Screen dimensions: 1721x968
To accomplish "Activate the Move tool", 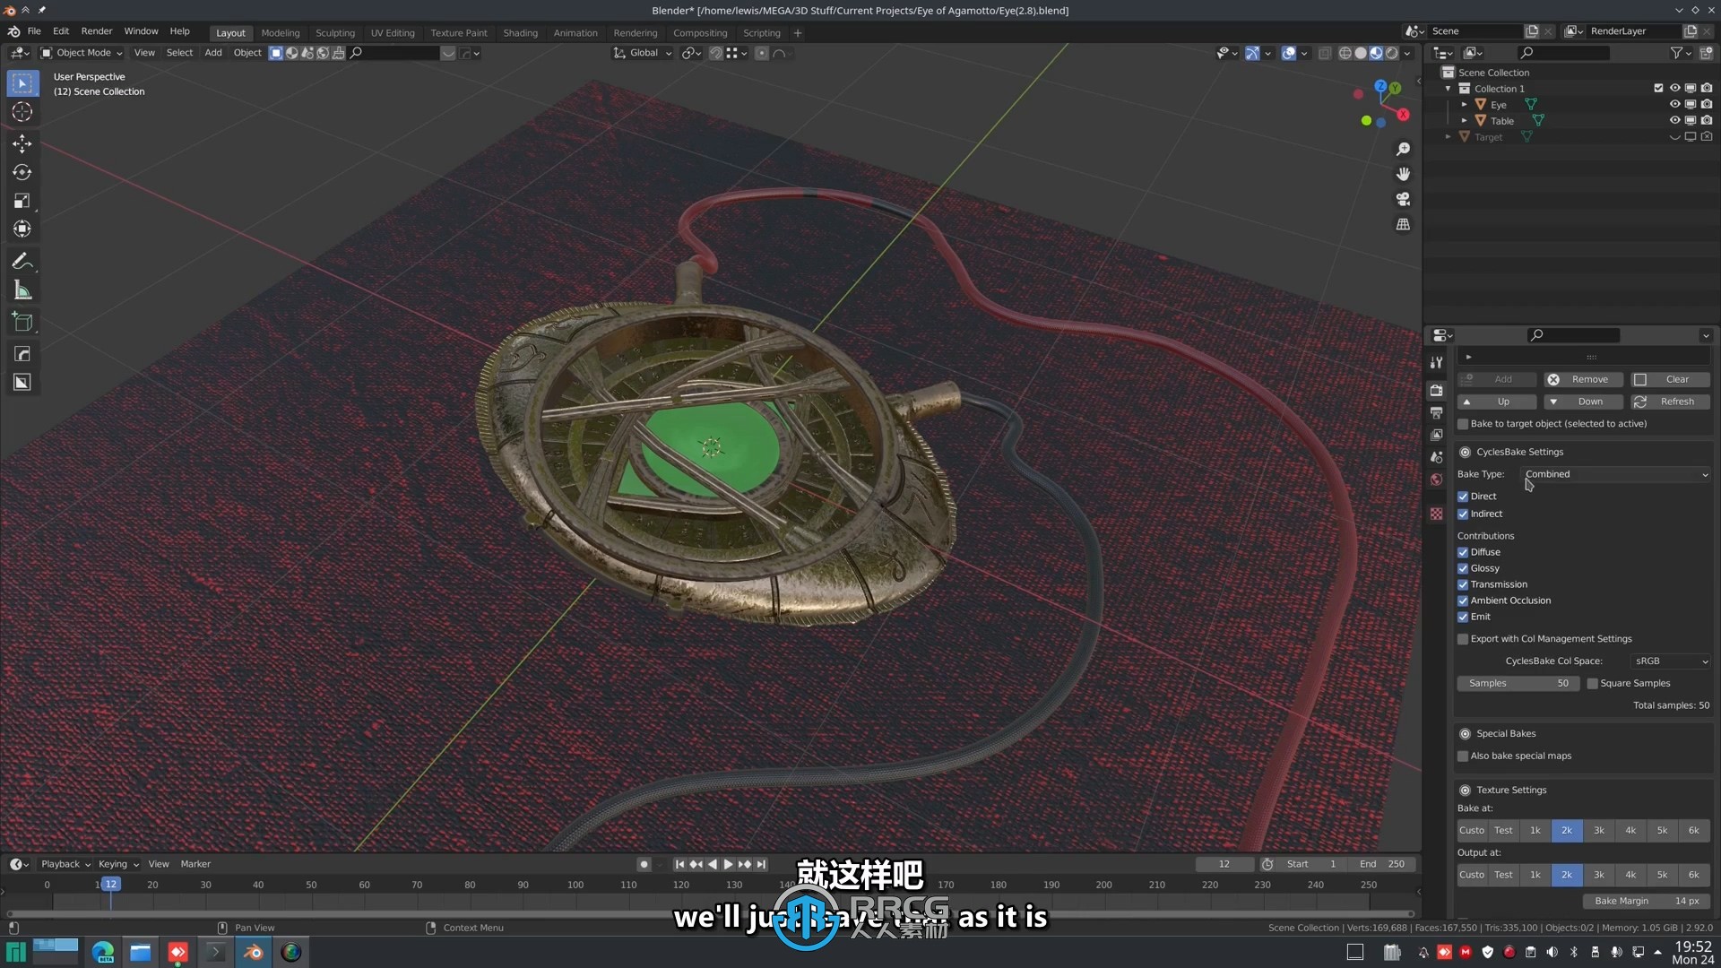I will click(x=22, y=143).
